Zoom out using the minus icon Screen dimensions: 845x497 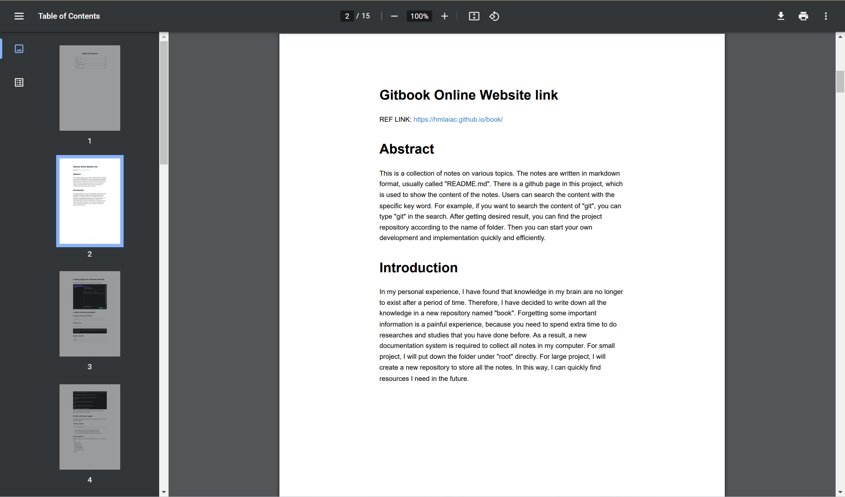pyautogui.click(x=394, y=16)
